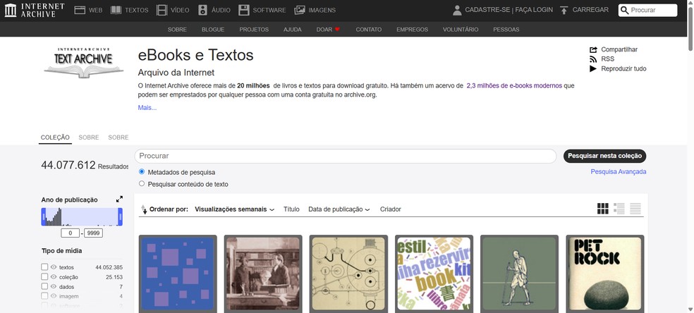This screenshot has height=313, width=694.
Task: Check the textos media type checkbox
Action: (x=45, y=267)
